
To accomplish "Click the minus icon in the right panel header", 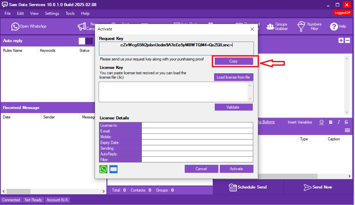I will click(x=347, y=40).
